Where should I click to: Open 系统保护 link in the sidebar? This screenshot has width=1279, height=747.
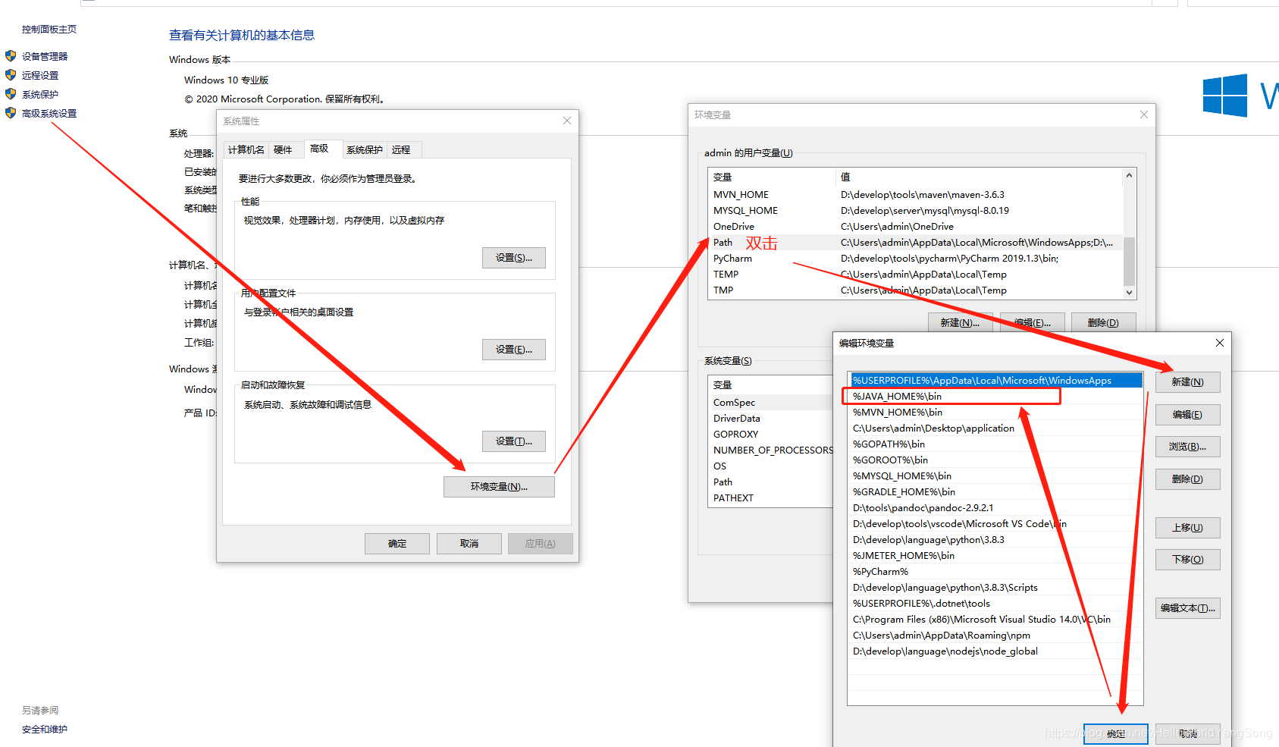40,95
